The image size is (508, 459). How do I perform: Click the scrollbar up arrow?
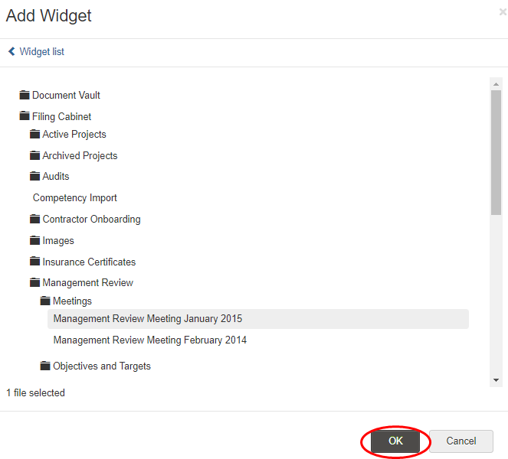coord(497,84)
